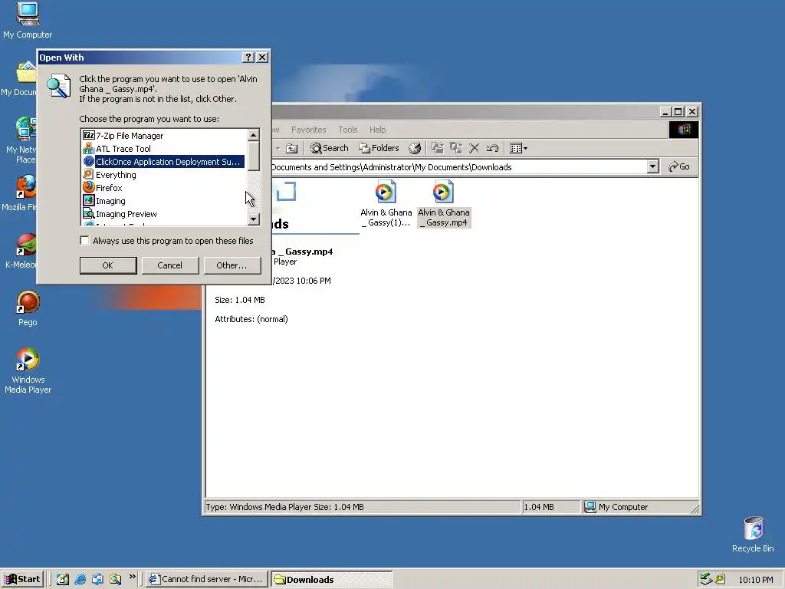785x589 pixels.
Task: Click the network tray icon
Action: tap(706, 579)
